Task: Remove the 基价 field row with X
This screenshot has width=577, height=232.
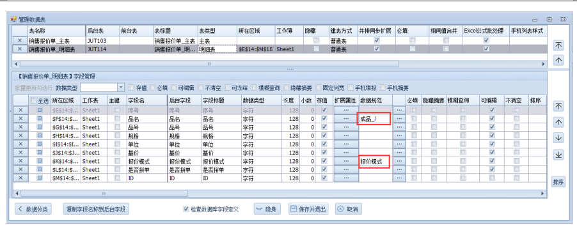Action: tap(20, 152)
